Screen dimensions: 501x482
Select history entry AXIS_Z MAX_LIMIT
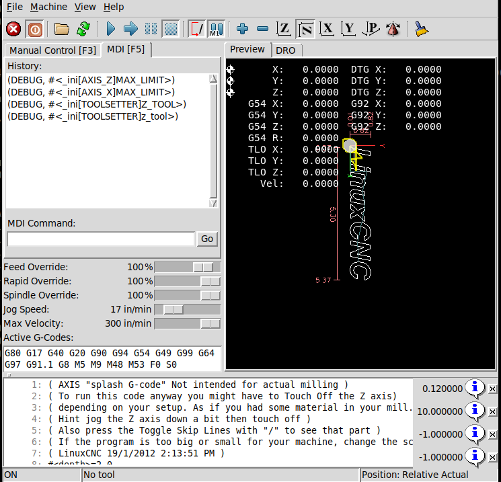tap(91, 80)
